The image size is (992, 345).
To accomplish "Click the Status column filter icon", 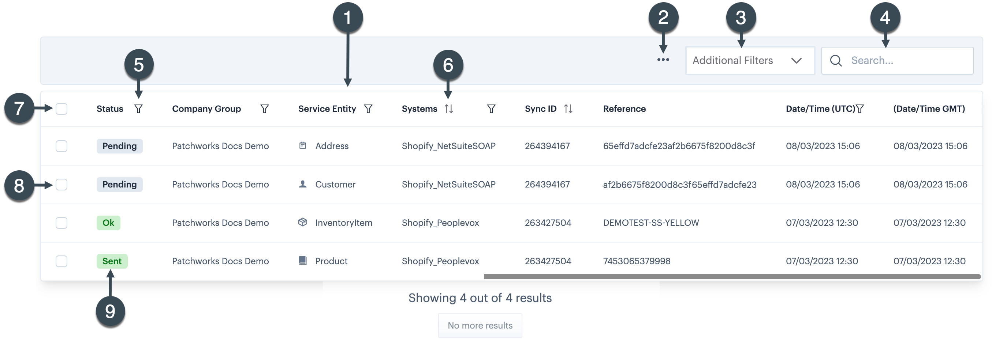I will point(138,109).
